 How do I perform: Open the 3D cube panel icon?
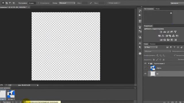click(140, 54)
